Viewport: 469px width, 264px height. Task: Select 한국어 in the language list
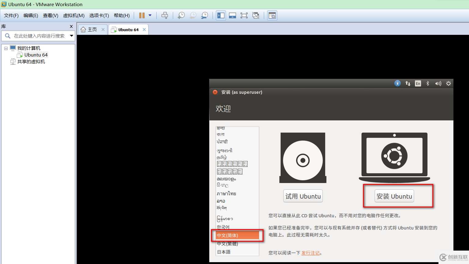[237, 227]
